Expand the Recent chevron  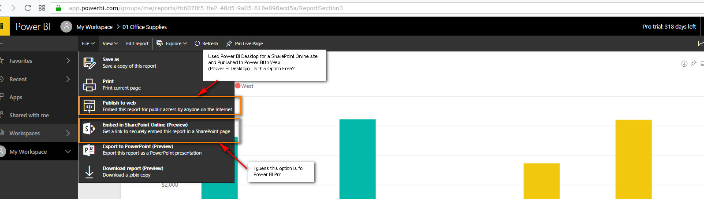click(68, 79)
